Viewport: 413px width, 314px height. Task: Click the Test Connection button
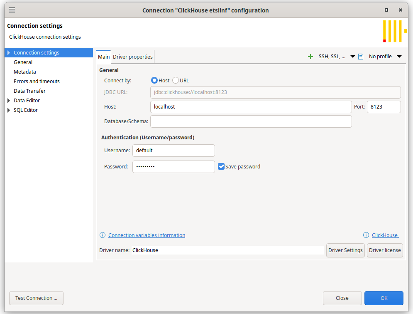pos(37,298)
